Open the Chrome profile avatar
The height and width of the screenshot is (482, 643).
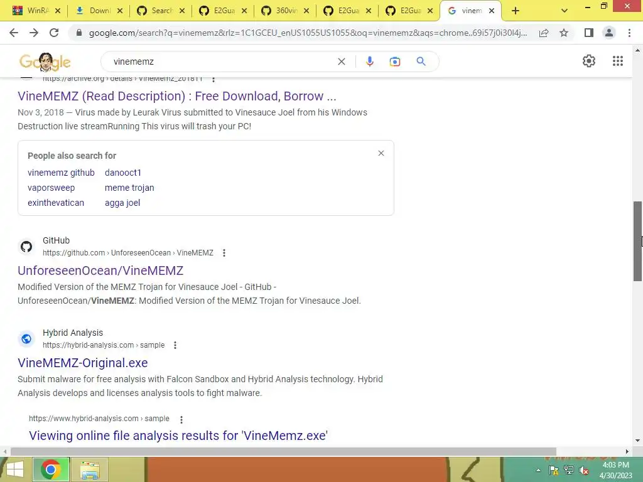point(609,33)
